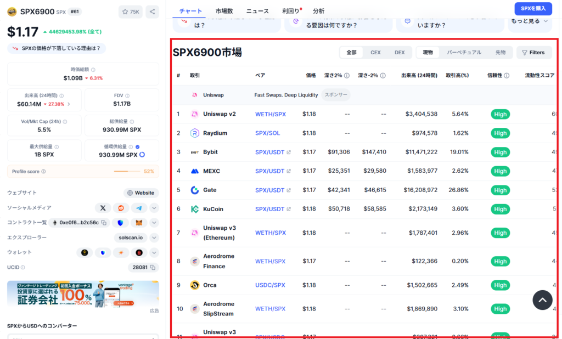
Task: Select the DEX market filter
Action: (400, 53)
